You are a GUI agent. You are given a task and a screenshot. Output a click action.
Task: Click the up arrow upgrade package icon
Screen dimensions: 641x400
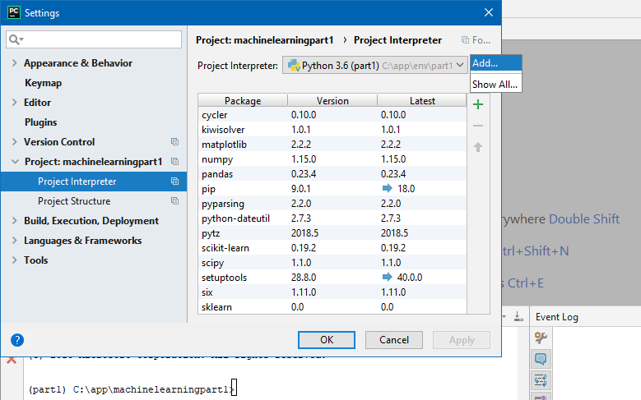click(478, 147)
